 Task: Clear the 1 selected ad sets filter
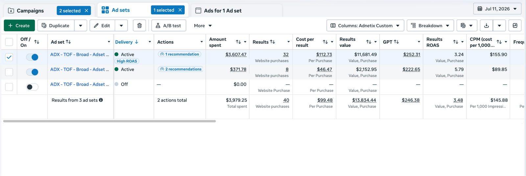[x=180, y=10]
